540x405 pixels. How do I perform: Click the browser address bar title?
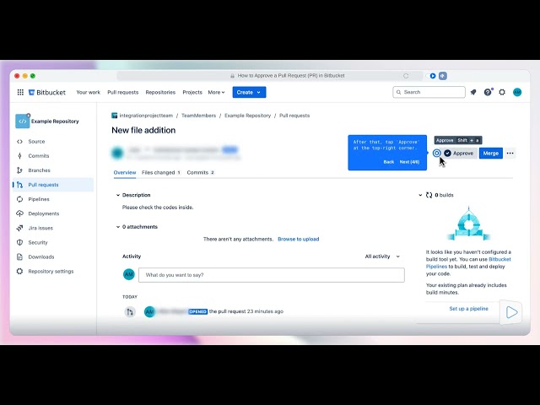(291, 76)
